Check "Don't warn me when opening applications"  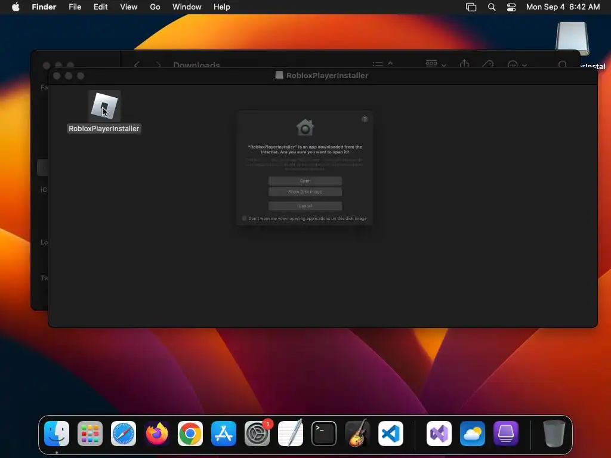[244, 218]
